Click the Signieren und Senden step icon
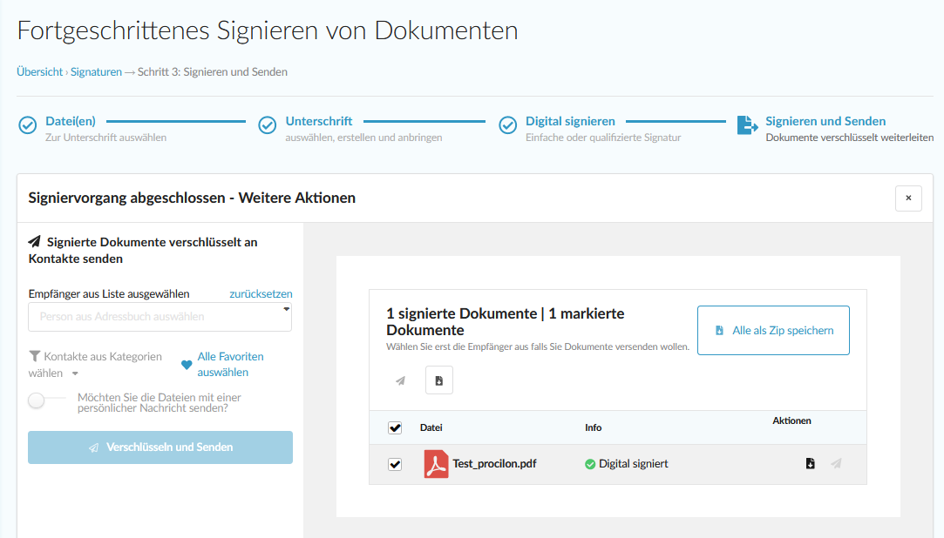944x538 pixels. pyautogui.click(x=747, y=125)
